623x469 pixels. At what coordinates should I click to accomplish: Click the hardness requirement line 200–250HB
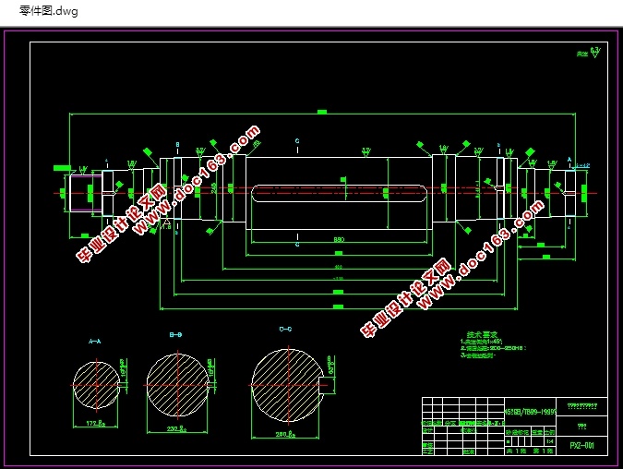(493, 348)
